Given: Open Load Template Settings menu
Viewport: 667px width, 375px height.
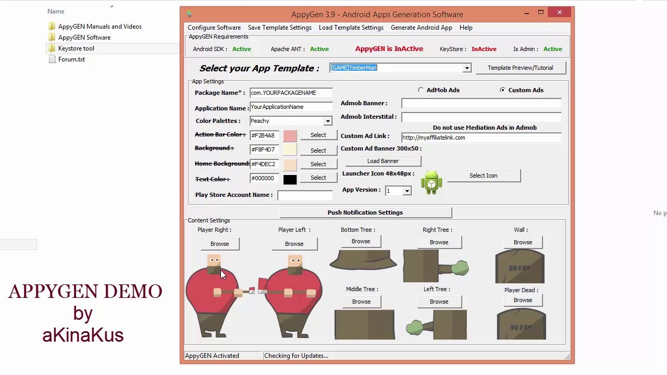Looking at the screenshot, I should click(x=351, y=28).
